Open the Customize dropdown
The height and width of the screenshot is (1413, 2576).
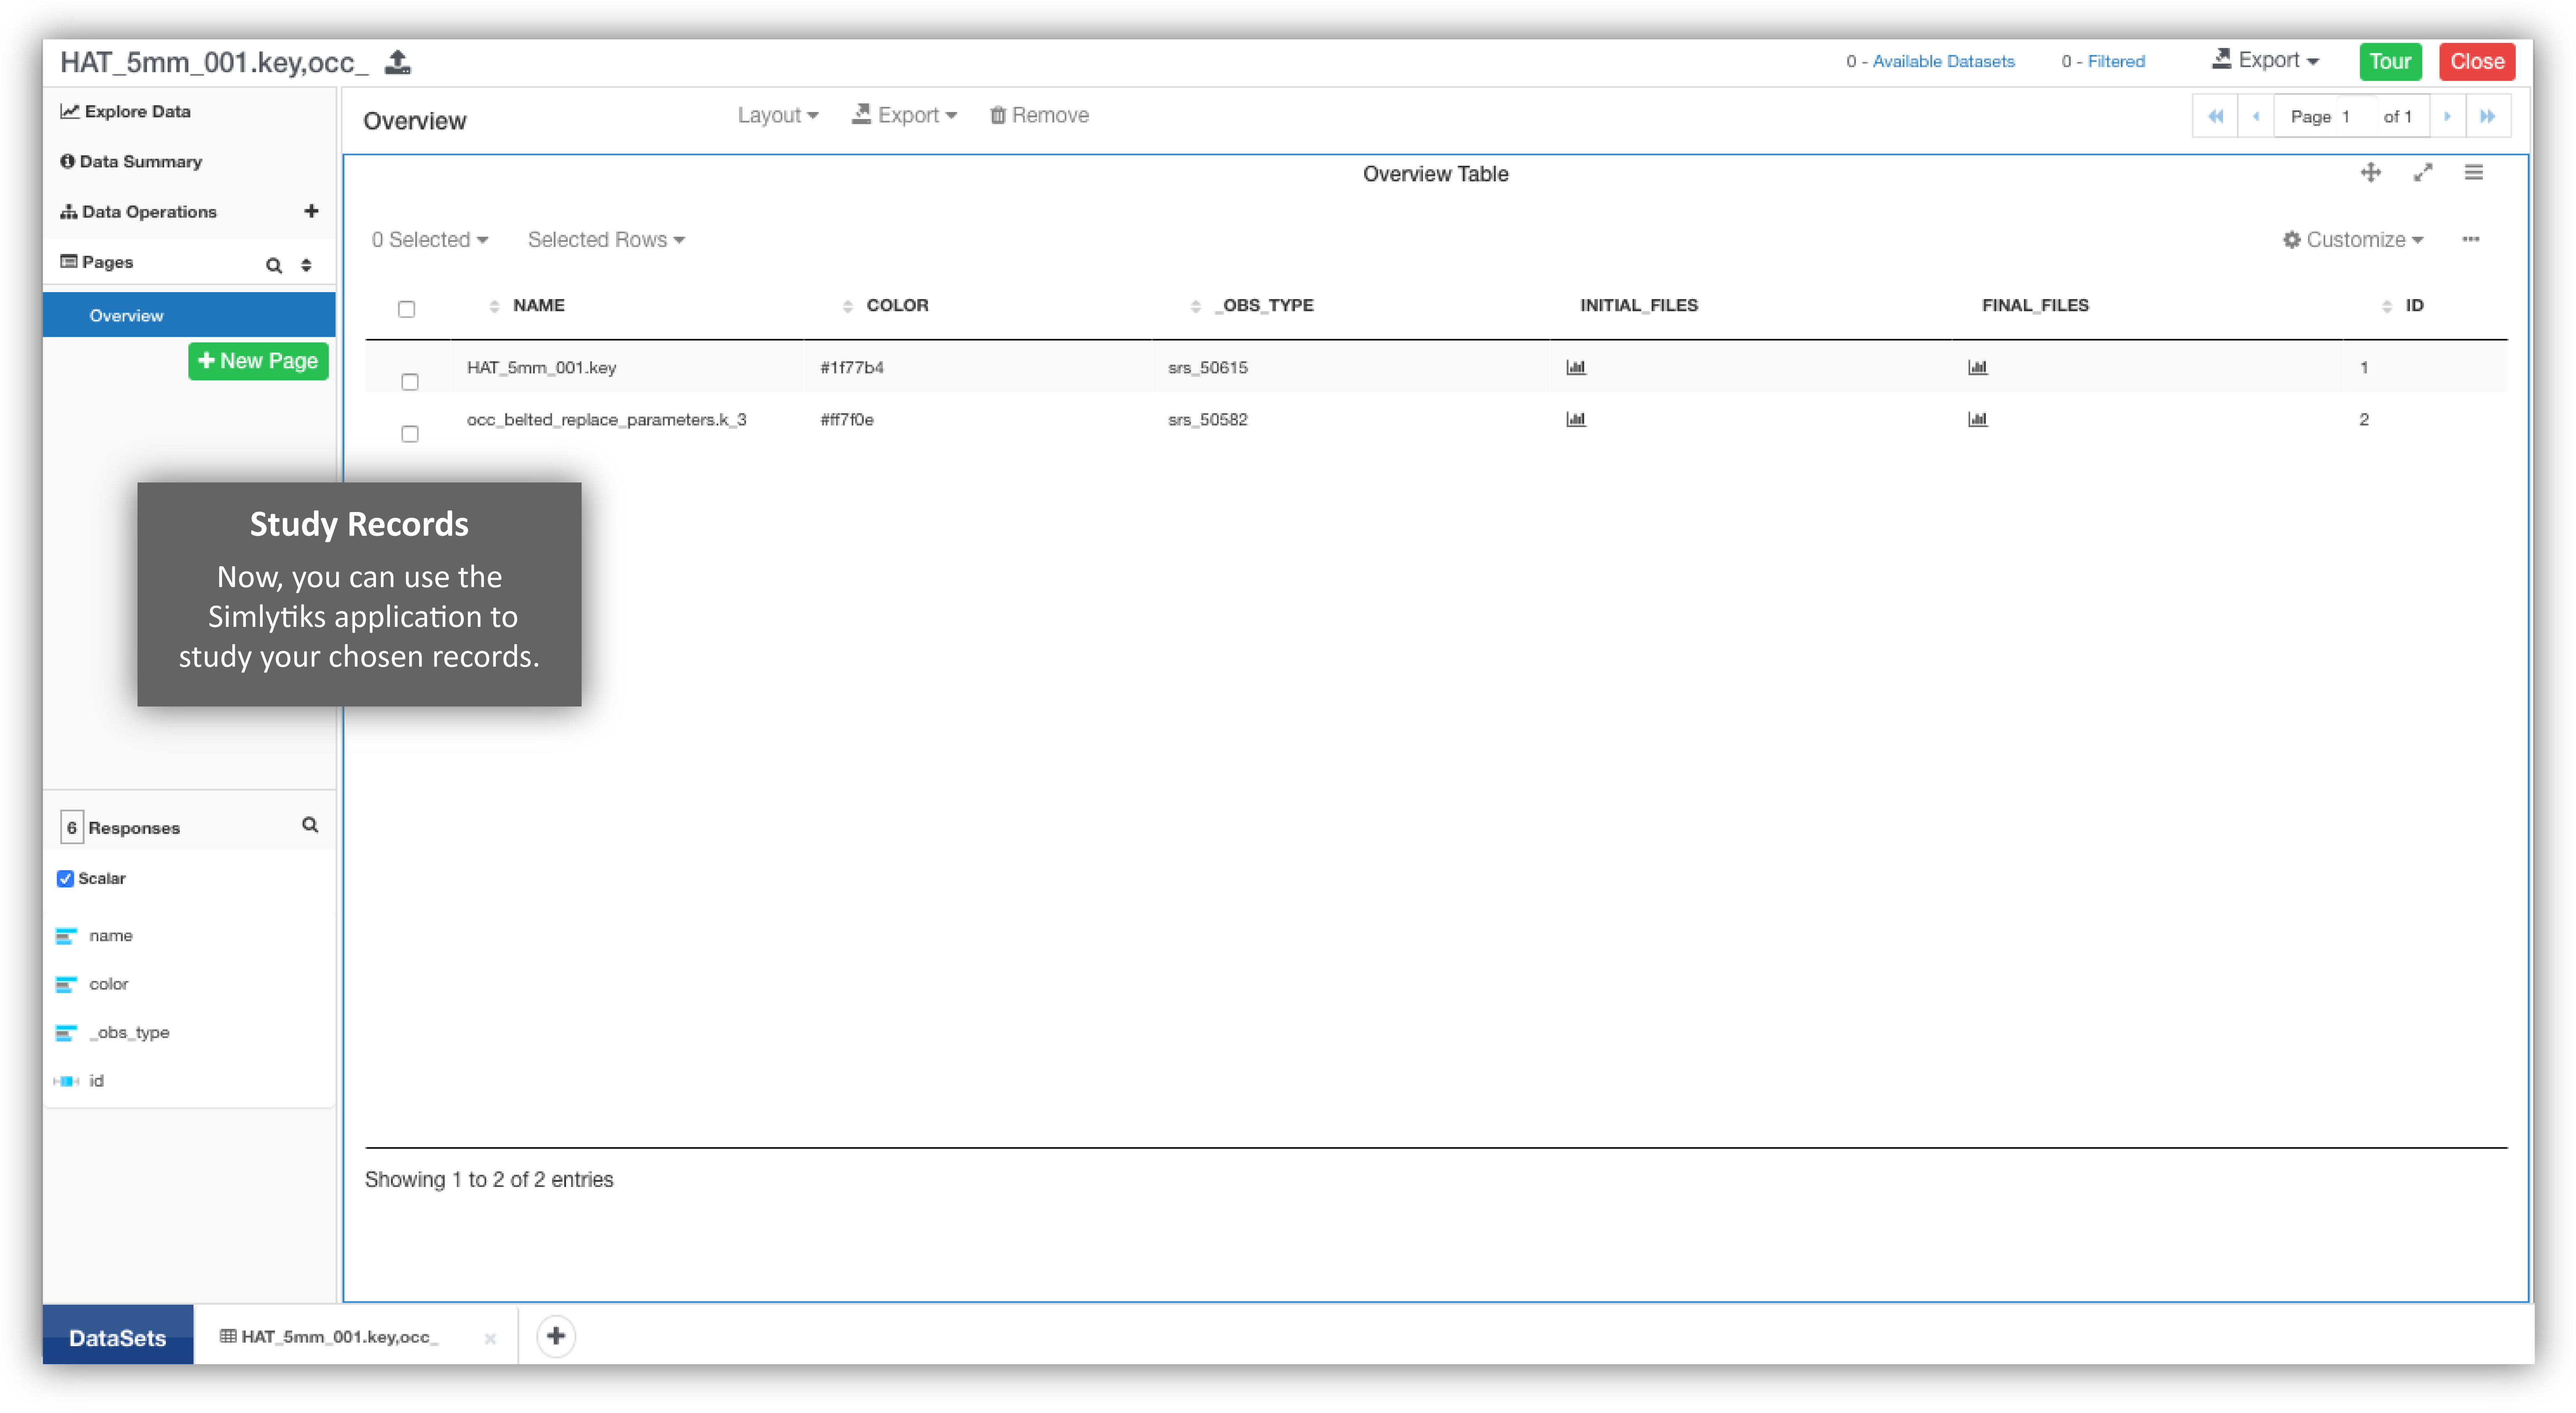[2353, 240]
